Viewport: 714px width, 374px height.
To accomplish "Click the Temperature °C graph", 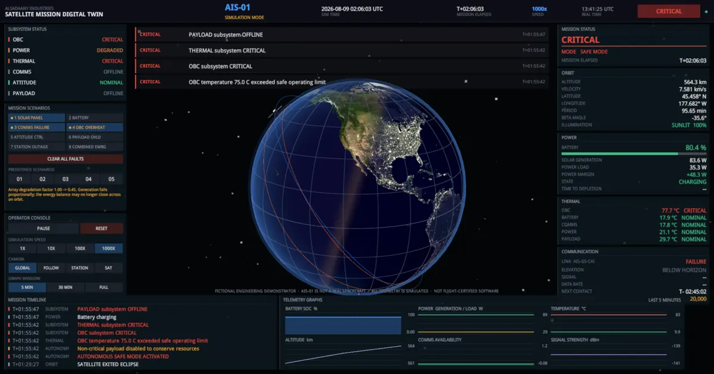I will tap(609, 325).
